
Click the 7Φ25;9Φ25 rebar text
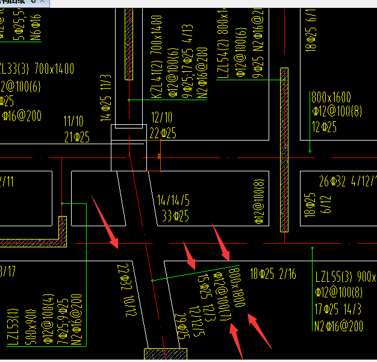pos(63,322)
